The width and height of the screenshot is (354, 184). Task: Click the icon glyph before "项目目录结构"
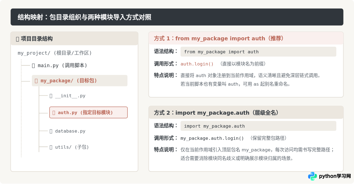pos(17,39)
